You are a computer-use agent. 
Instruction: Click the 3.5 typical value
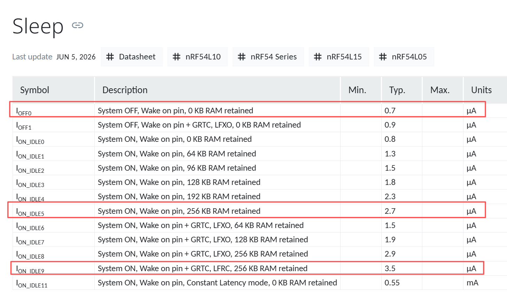(x=390, y=268)
